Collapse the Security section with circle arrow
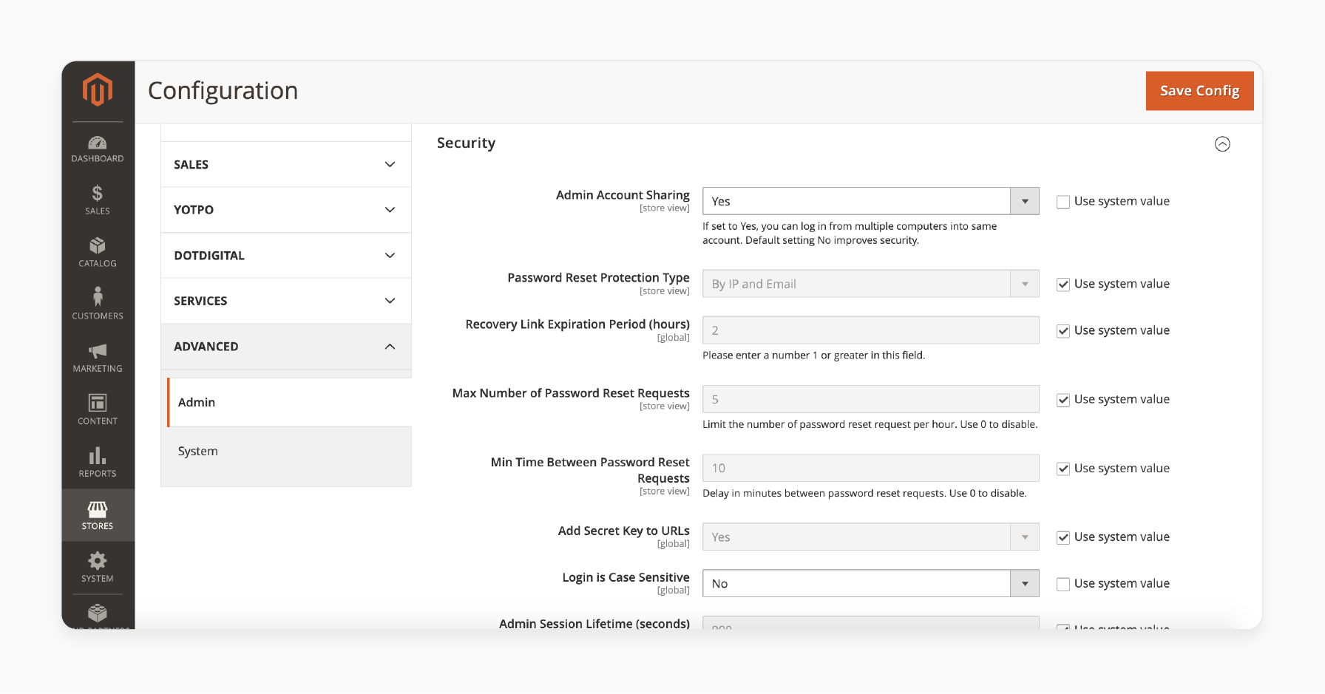 [1222, 144]
